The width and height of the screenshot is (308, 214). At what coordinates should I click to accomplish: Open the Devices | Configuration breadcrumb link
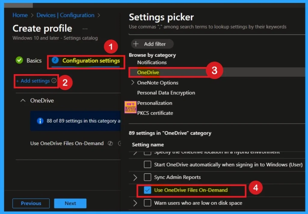tap(65, 15)
